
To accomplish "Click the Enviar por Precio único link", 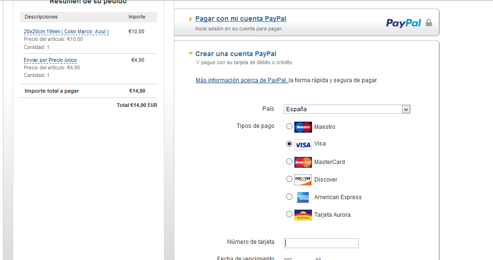I will (x=50, y=60).
